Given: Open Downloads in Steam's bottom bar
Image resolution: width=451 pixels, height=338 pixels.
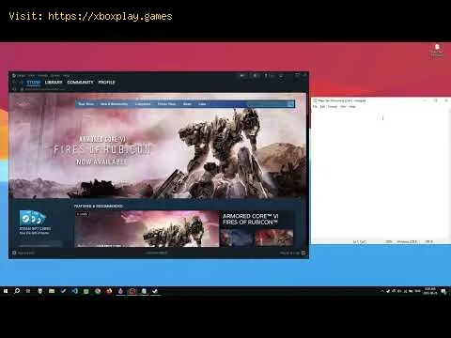Looking at the screenshot, I should pos(157,253).
